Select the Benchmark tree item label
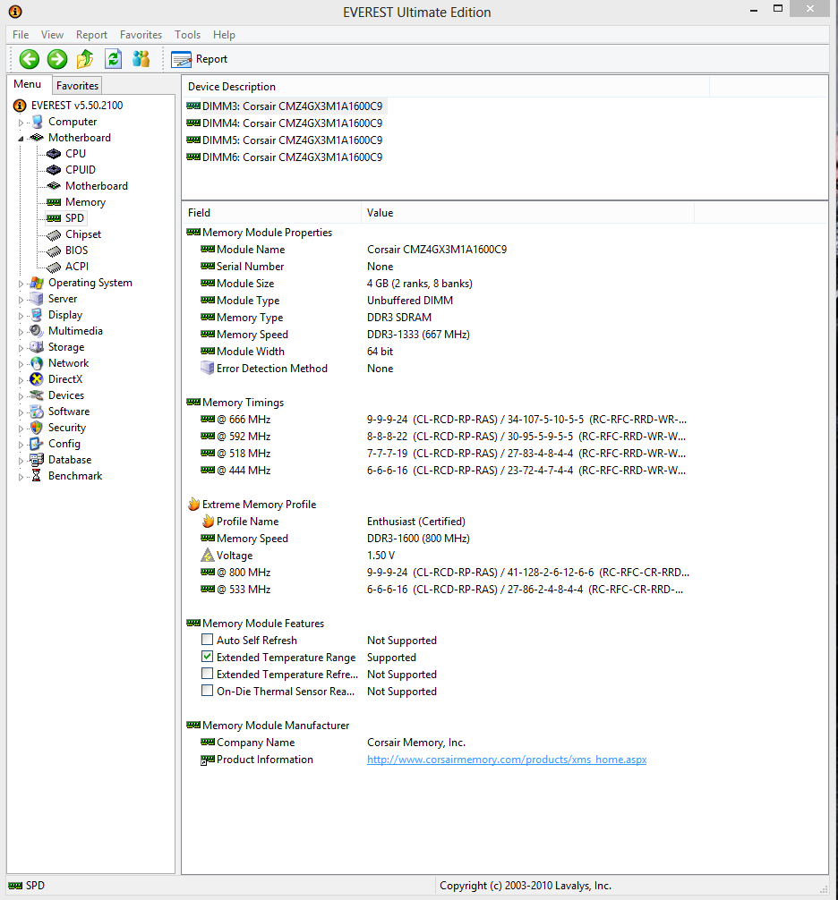 75,476
